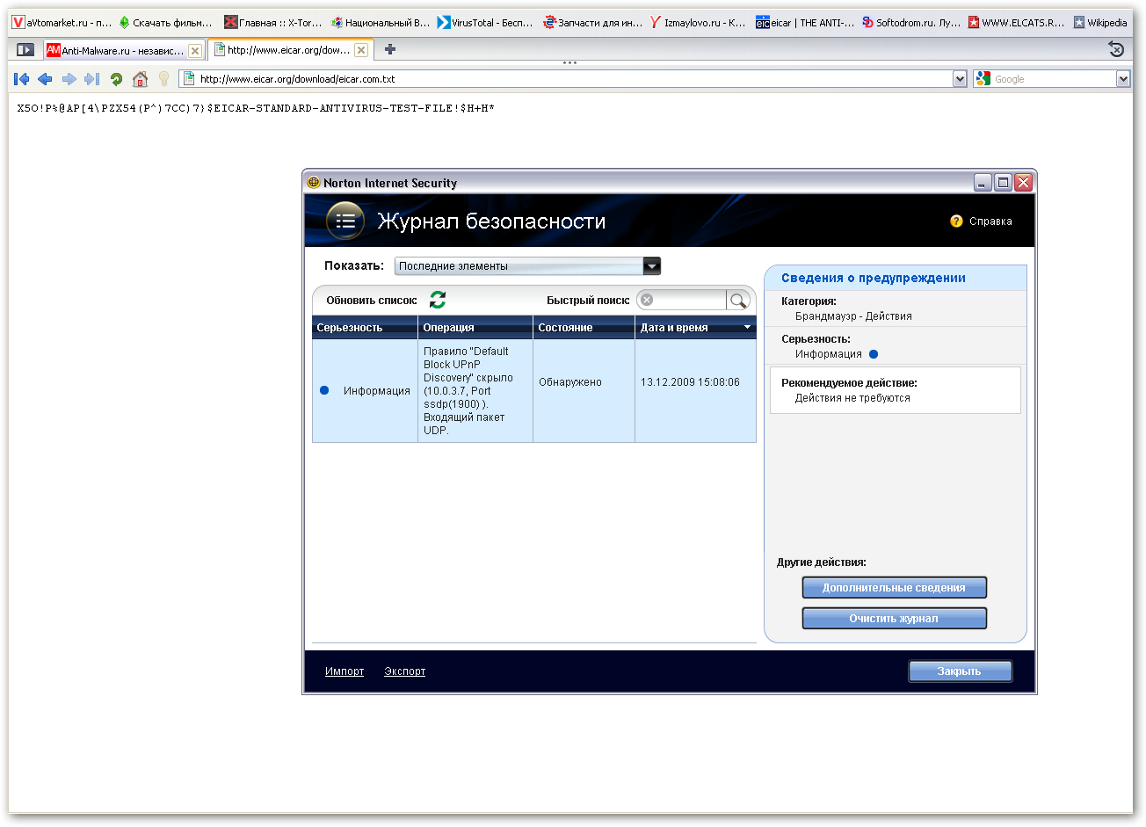
Task: Close the eicar.org tab
Action: pyautogui.click(x=361, y=50)
